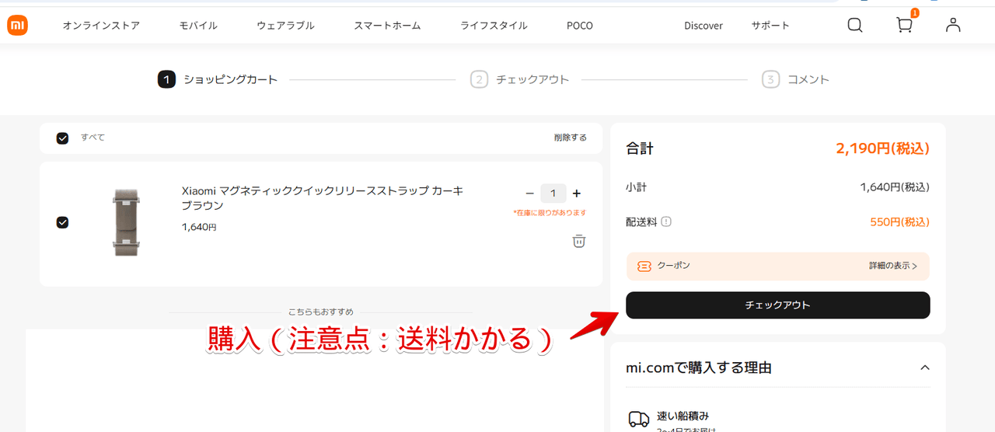This screenshot has width=995, height=432.
Task: Click the strap product thumbnail
Action: click(125, 222)
